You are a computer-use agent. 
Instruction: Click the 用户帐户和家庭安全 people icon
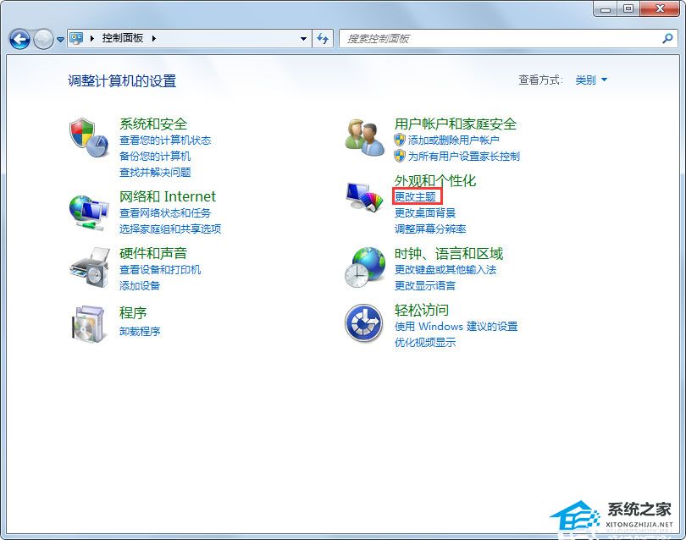tap(365, 137)
